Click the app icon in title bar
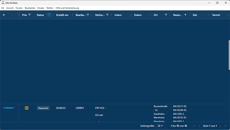The height and width of the screenshot is (130, 230). pos(3,3)
